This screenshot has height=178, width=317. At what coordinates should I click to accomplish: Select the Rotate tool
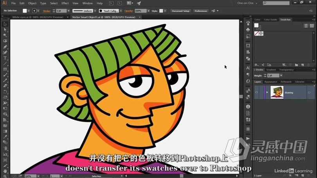click(5, 92)
